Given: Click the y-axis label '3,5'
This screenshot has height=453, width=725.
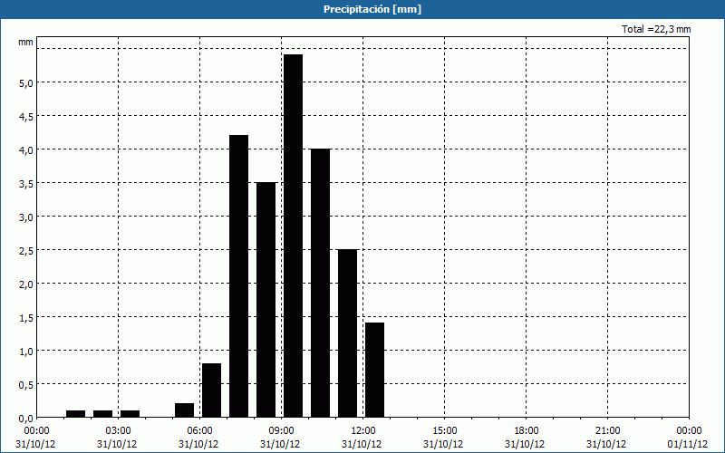Looking at the screenshot, I should [x=26, y=184].
